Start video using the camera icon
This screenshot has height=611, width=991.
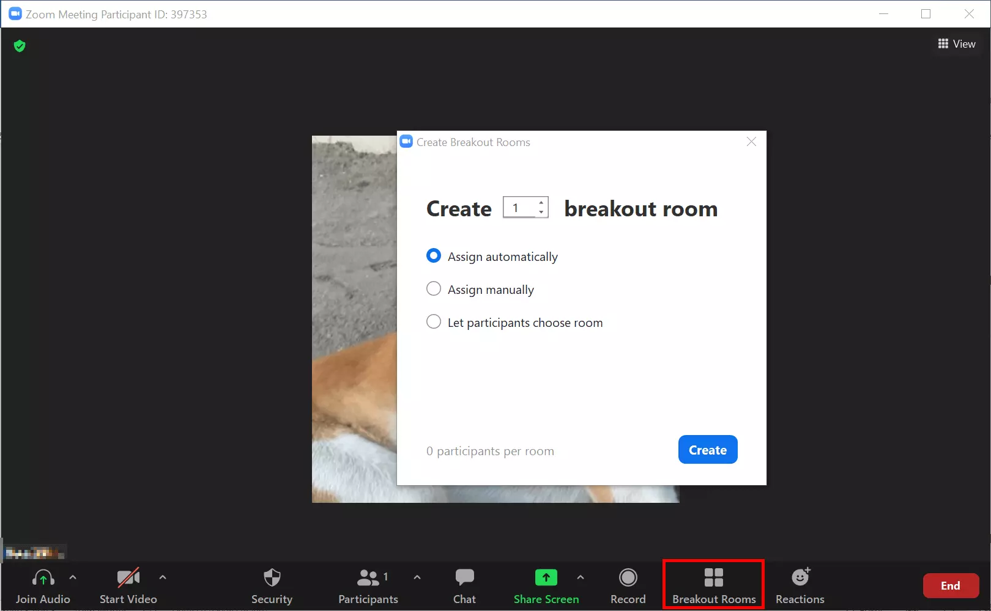pyautogui.click(x=128, y=577)
